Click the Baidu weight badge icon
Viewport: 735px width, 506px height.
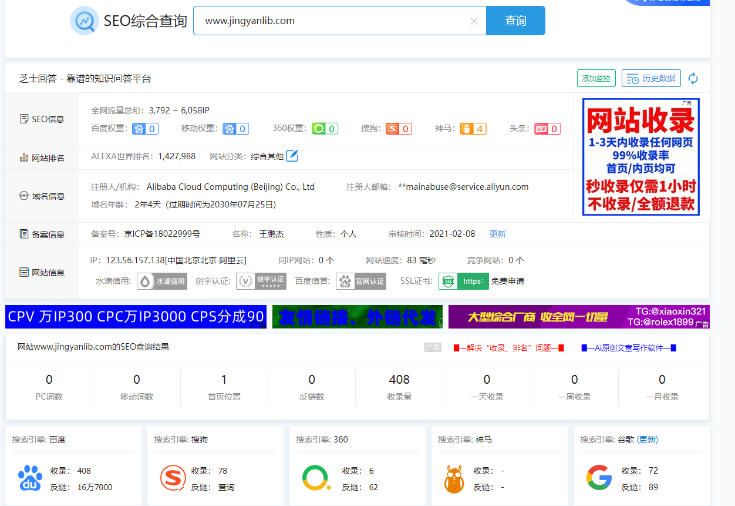(146, 129)
